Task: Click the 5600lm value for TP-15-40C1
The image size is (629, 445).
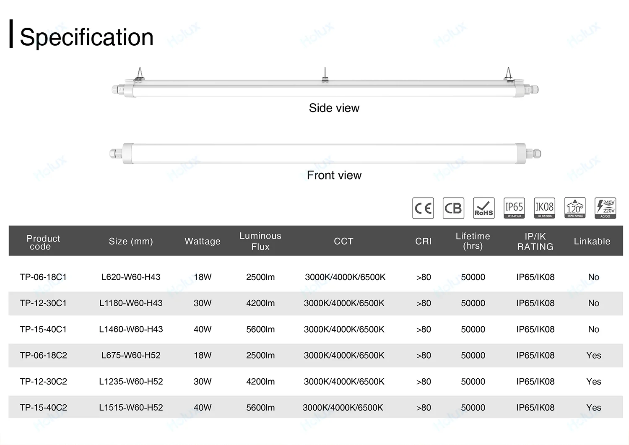Action: click(260, 329)
